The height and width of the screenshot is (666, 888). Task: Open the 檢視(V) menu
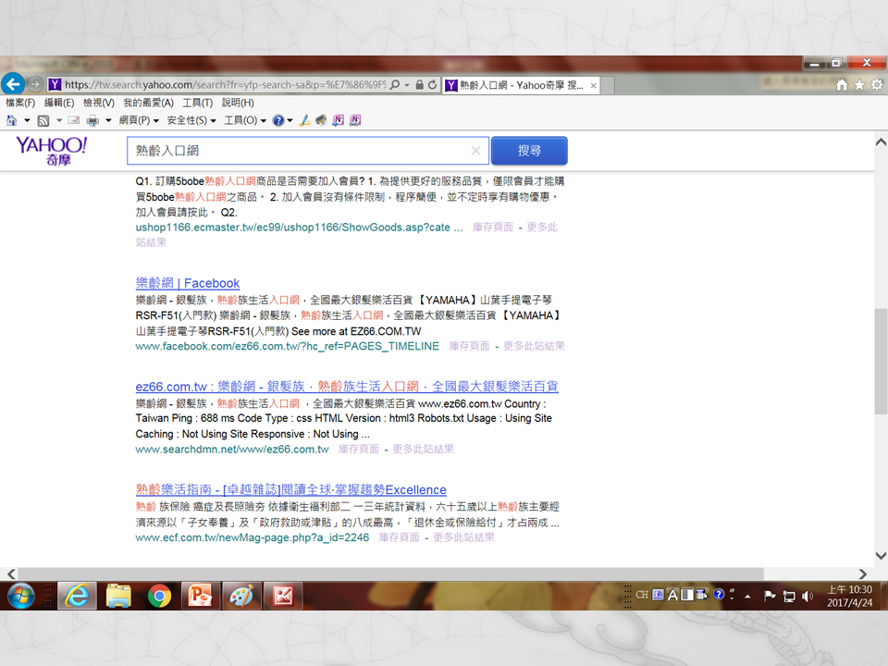click(99, 103)
